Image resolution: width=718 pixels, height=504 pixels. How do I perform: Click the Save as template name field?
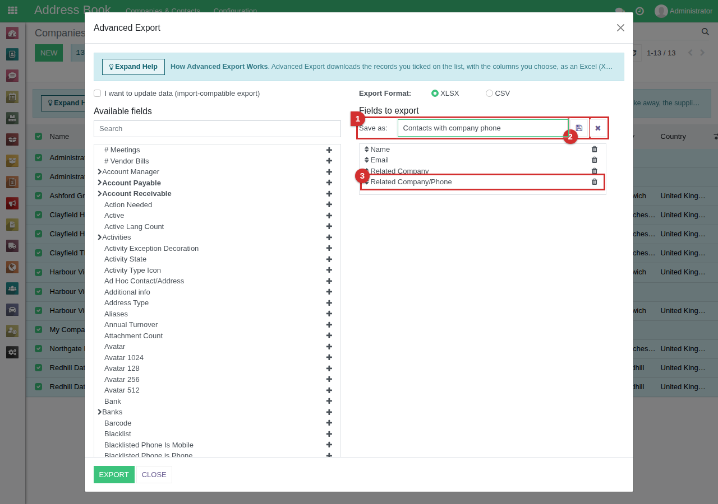tap(483, 128)
